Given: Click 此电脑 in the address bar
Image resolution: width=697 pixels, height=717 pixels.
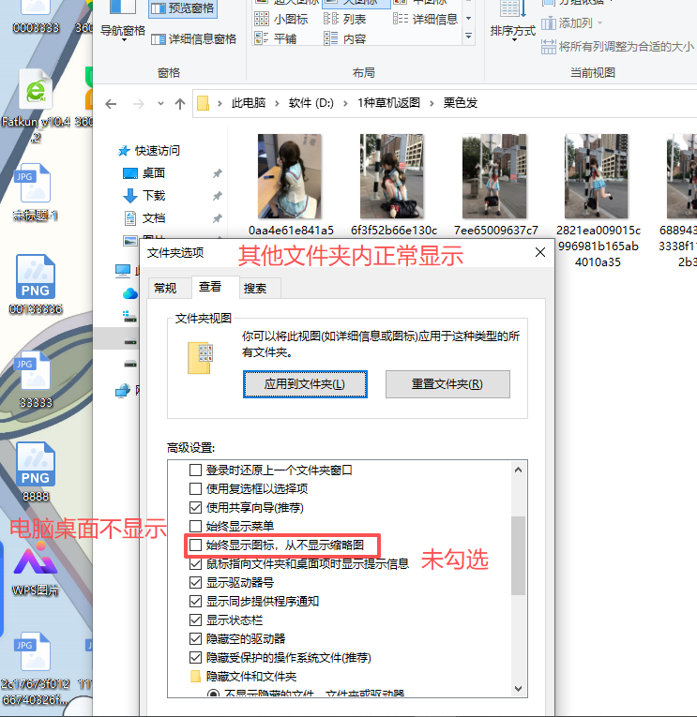Looking at the screenshot, I should [x=248, y=103].
